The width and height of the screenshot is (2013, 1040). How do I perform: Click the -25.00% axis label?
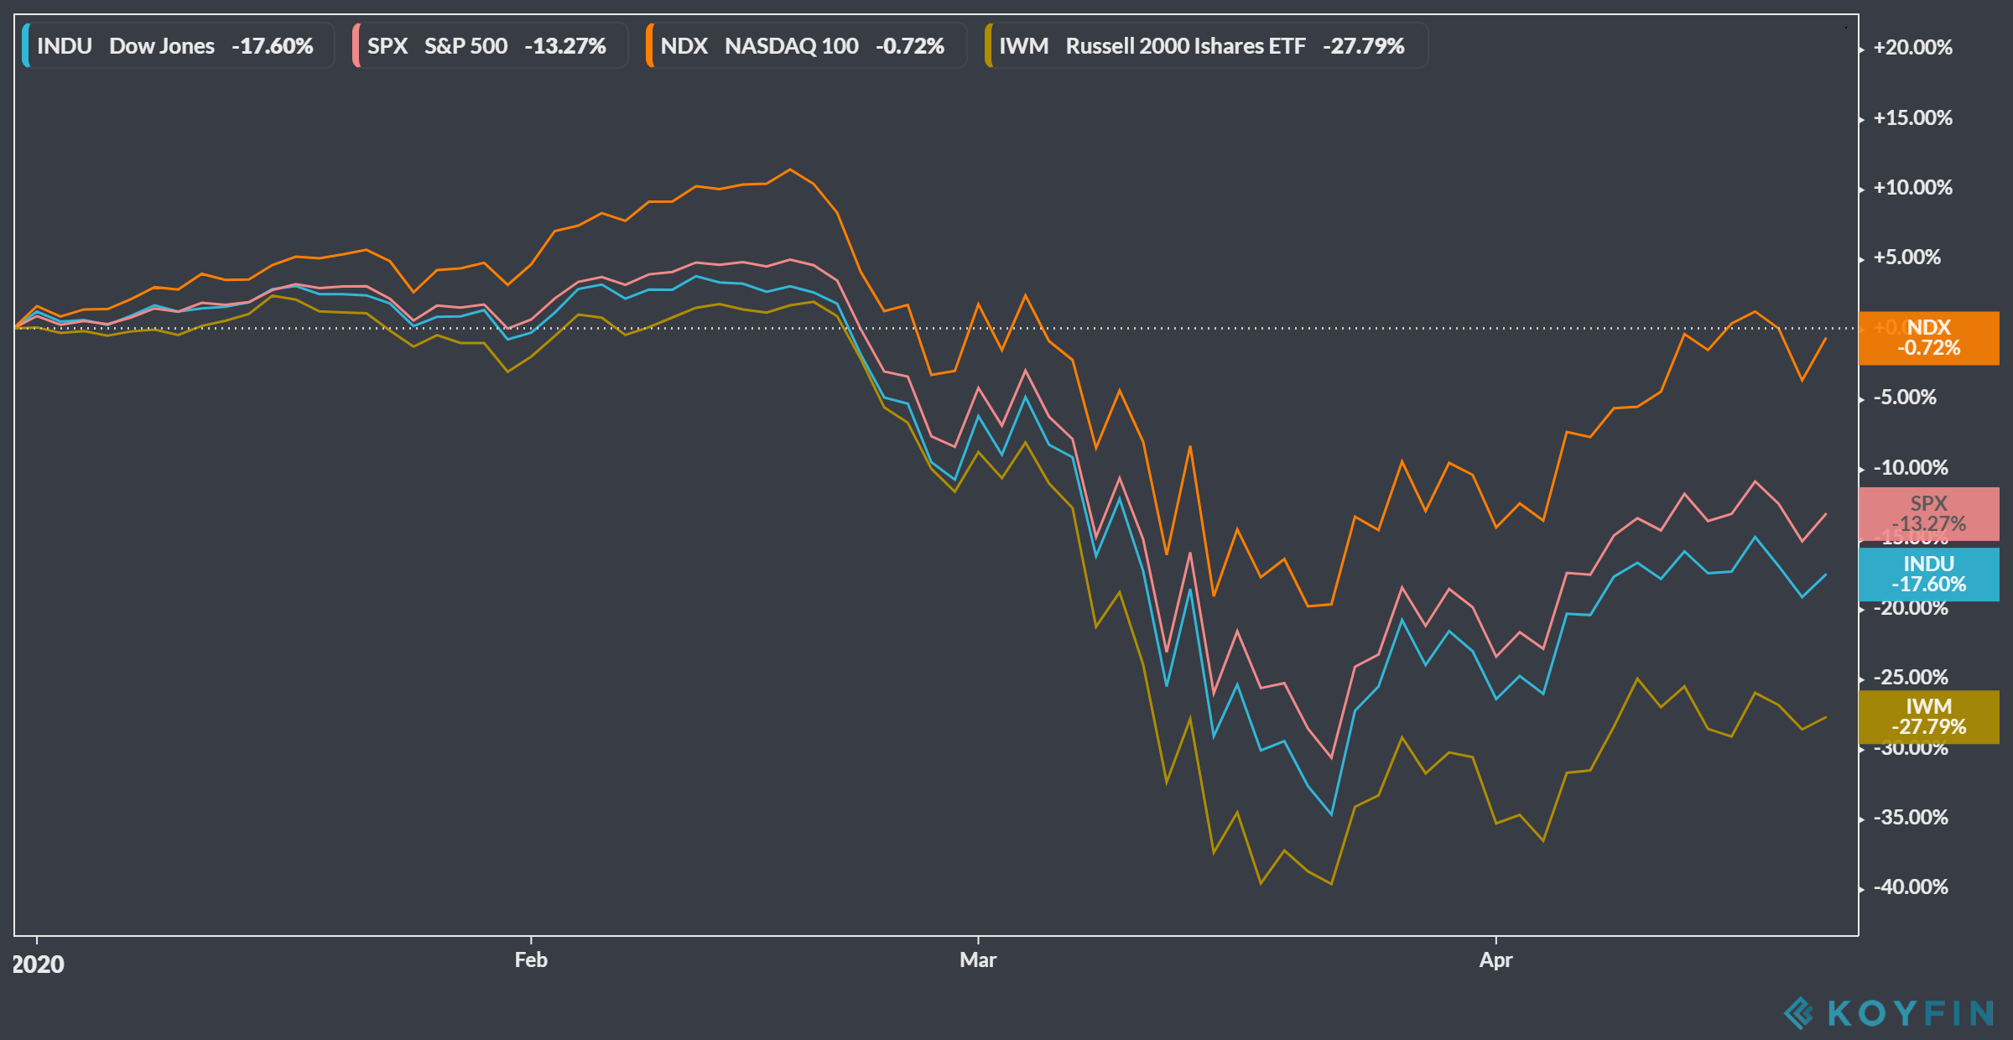(1912, 677)
